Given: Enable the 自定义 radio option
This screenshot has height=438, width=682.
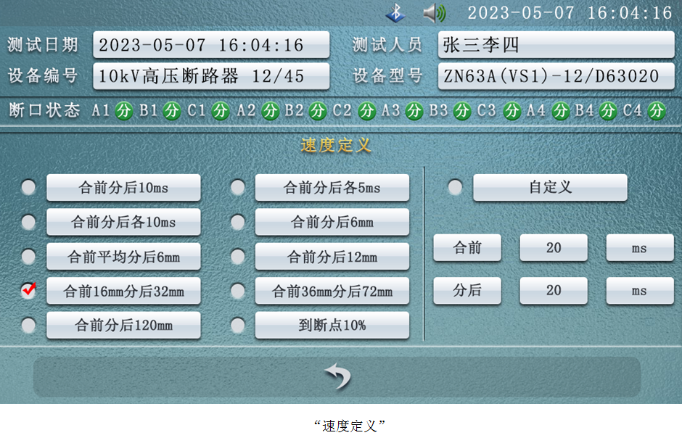Looking at the screenshot, I should click(x=455, y=188).
